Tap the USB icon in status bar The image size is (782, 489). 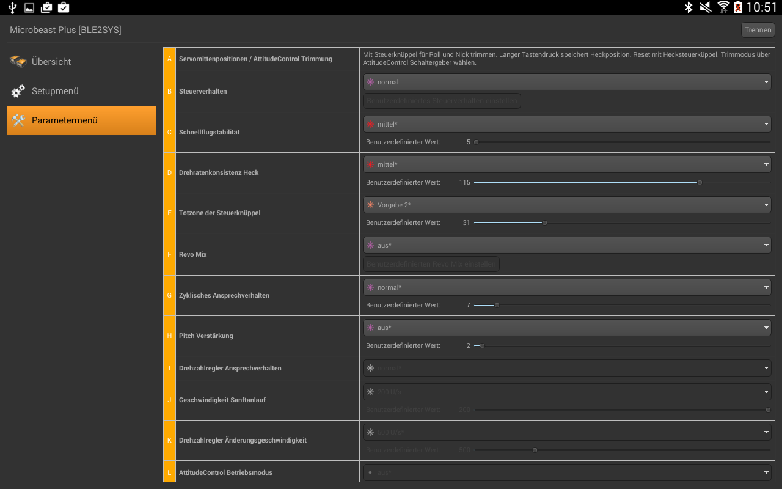(x=13, y=7)
